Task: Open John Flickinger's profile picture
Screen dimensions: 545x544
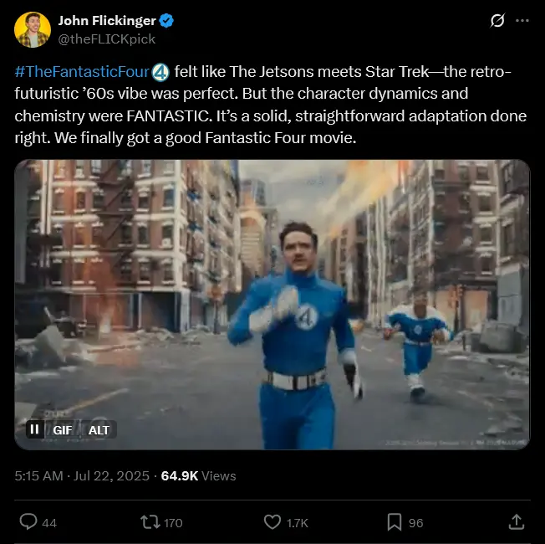Action: (32, 29)
